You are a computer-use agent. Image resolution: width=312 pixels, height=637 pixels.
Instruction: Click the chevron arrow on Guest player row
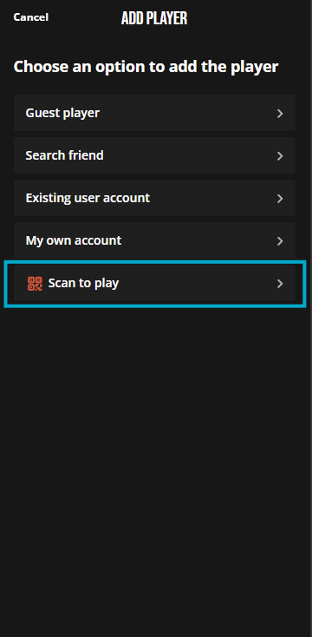coord(280,114)
